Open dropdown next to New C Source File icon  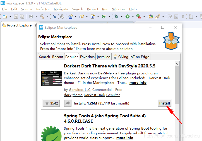tap(98, 16)
